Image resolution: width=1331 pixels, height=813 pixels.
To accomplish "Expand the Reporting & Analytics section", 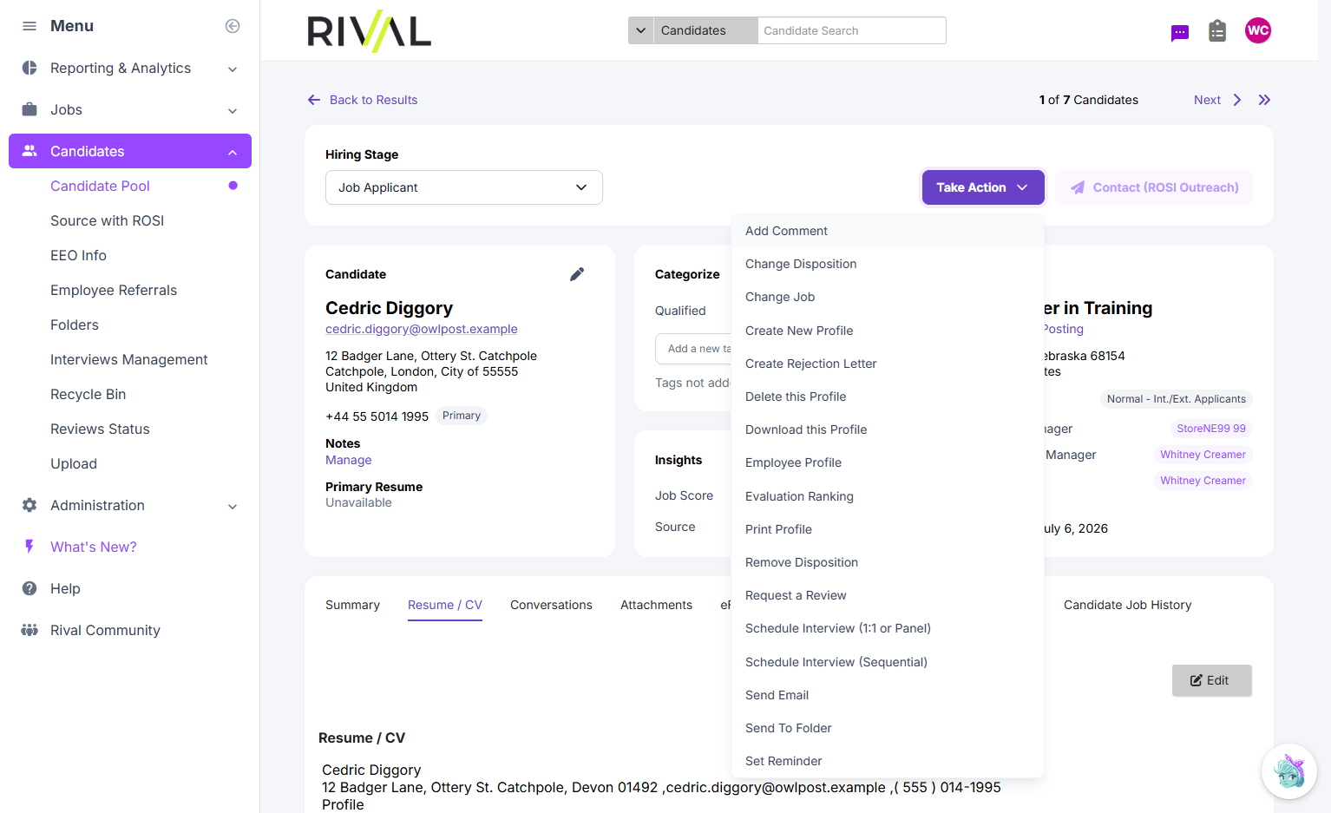I will tap(233, 69).
